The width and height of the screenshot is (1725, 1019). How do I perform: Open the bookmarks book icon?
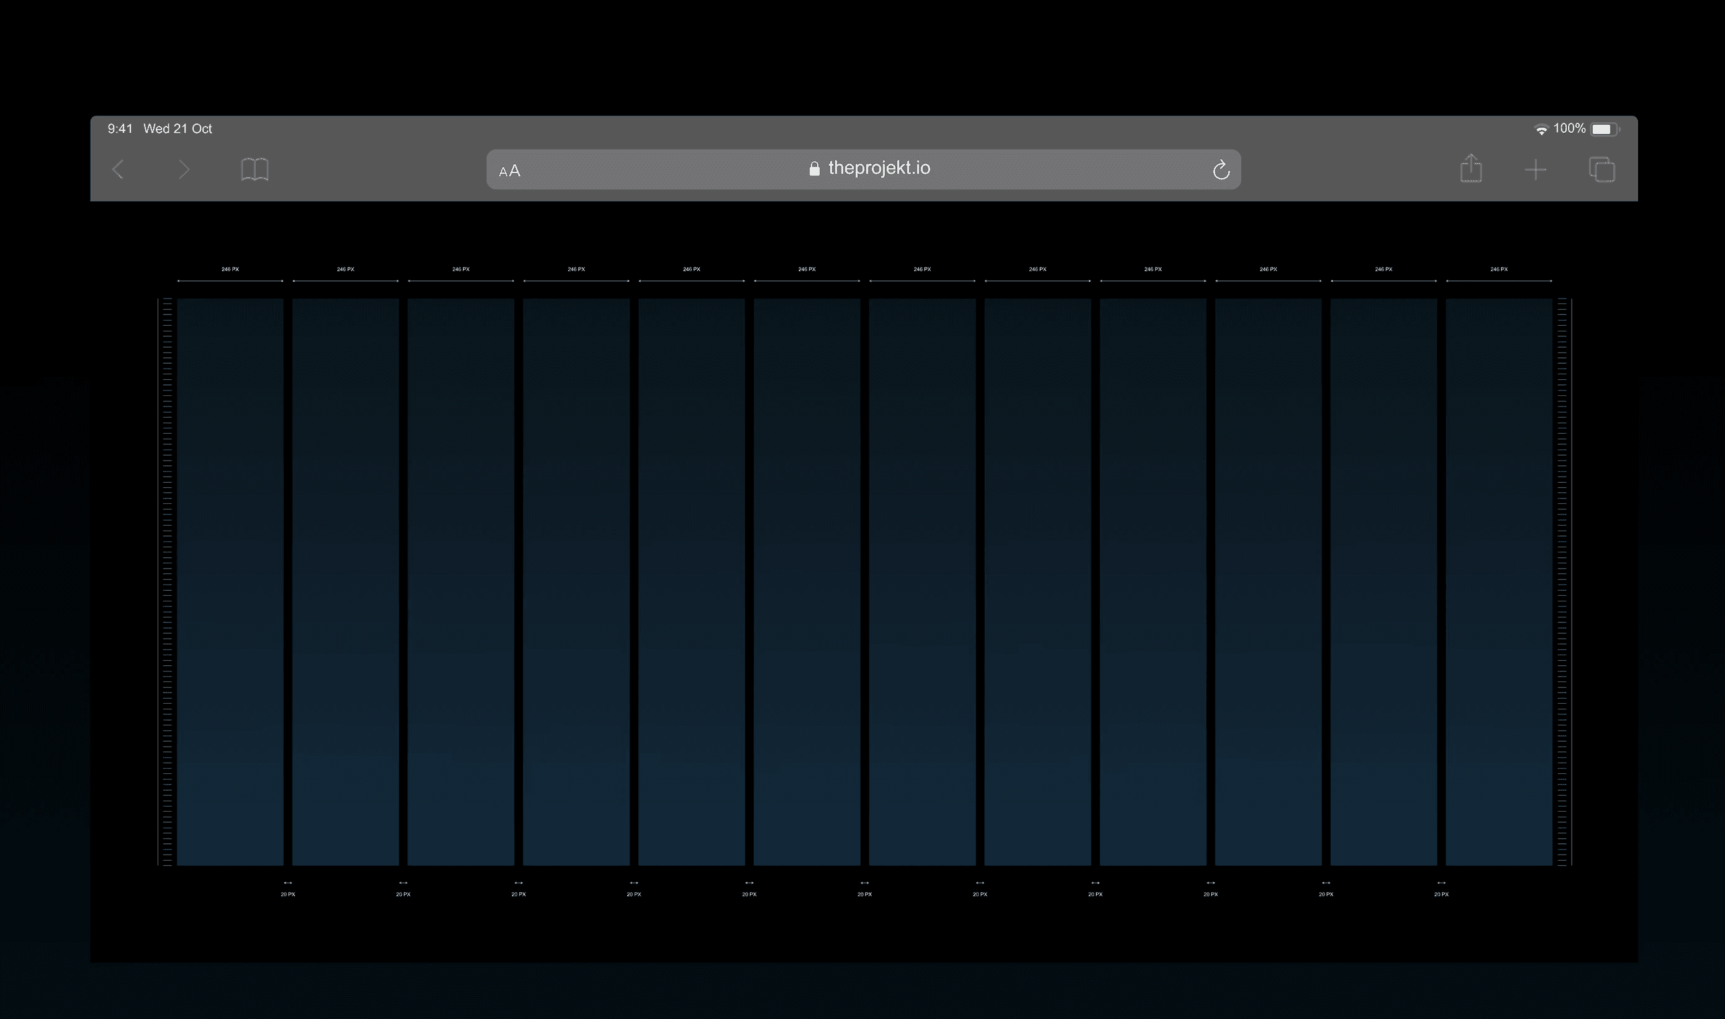click(255, 169)
